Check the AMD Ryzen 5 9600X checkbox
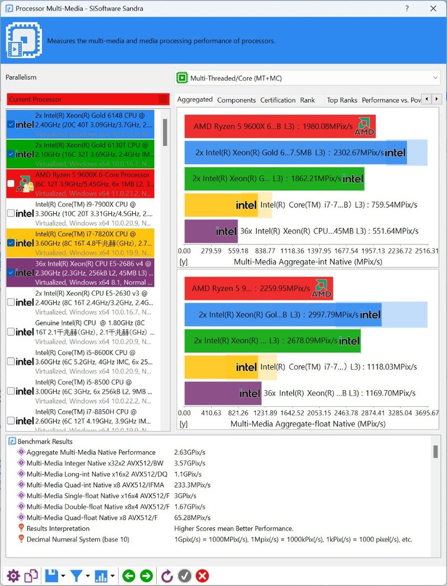The height and width of the screenshot is (586, 447). click(x=11, y=183)
